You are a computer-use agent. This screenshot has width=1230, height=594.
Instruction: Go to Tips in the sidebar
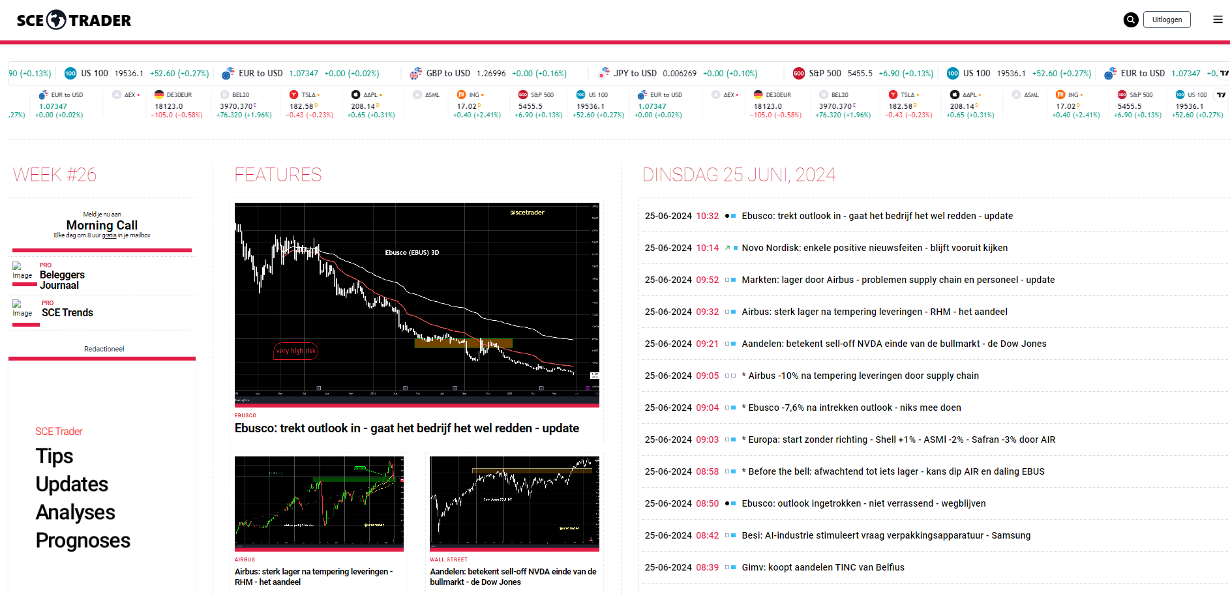click(54, 456)
